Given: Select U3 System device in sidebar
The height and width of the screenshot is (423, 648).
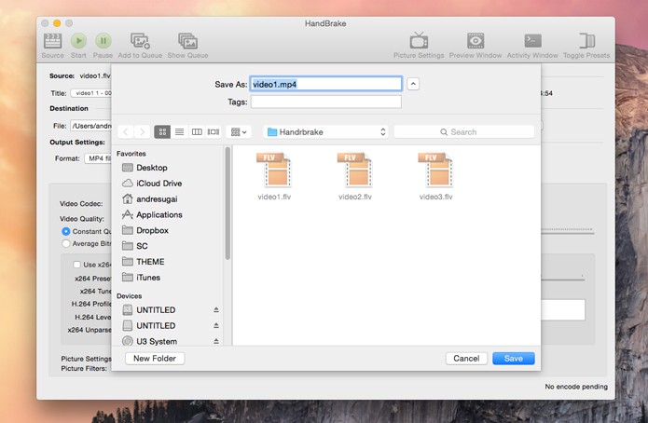Looking at the screenshot, I should (150, 341).
